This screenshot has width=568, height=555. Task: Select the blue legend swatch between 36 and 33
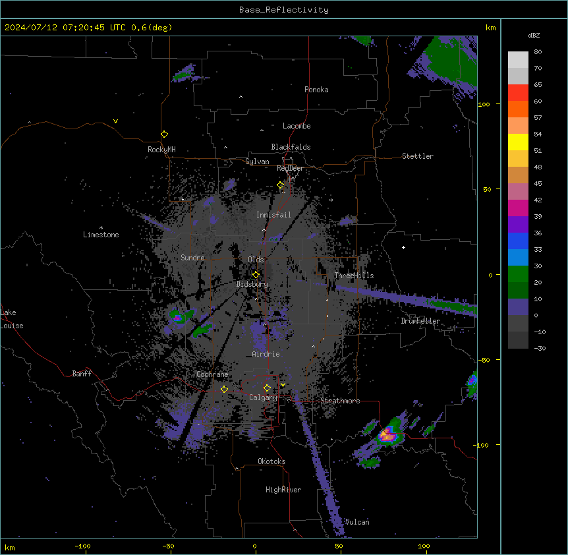coord(518,241)
